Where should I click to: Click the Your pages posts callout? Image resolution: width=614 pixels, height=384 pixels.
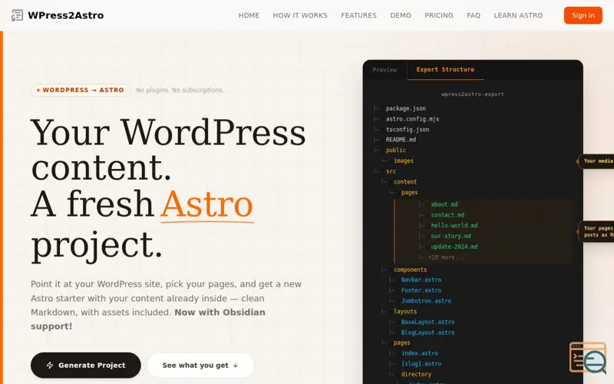tap(597, 232)
